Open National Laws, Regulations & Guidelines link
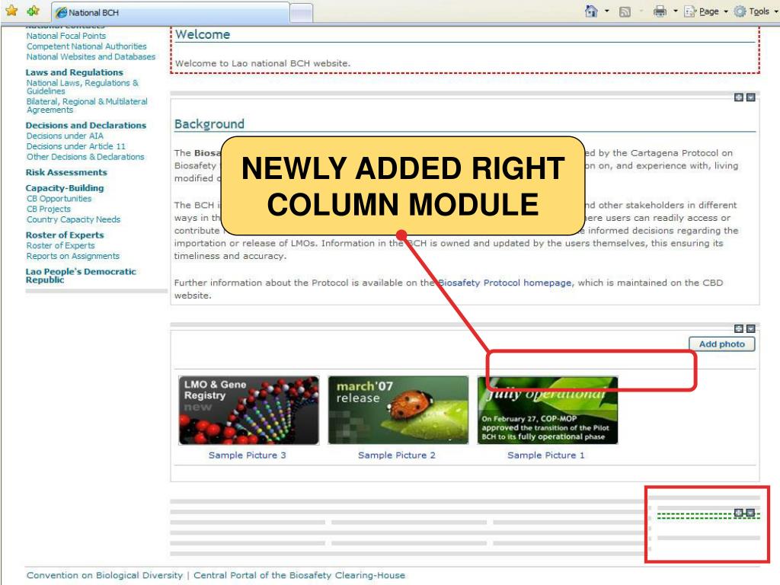 click(x=82, y=87)
